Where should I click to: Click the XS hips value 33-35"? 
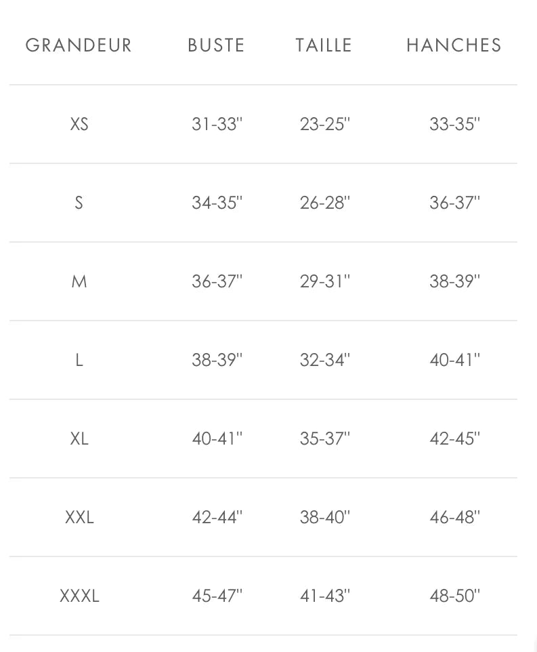[x=454, y=124]
